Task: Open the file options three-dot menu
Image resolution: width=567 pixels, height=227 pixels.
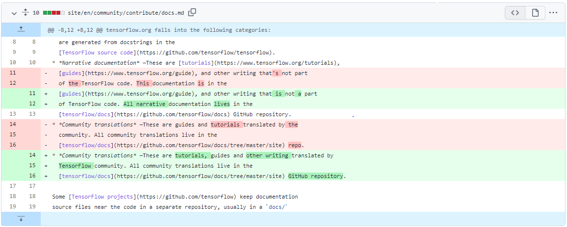Action: [x=553, y=13]
